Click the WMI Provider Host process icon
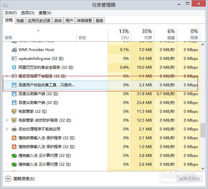This screenshot has height=189, width=208. pos(14,50)
